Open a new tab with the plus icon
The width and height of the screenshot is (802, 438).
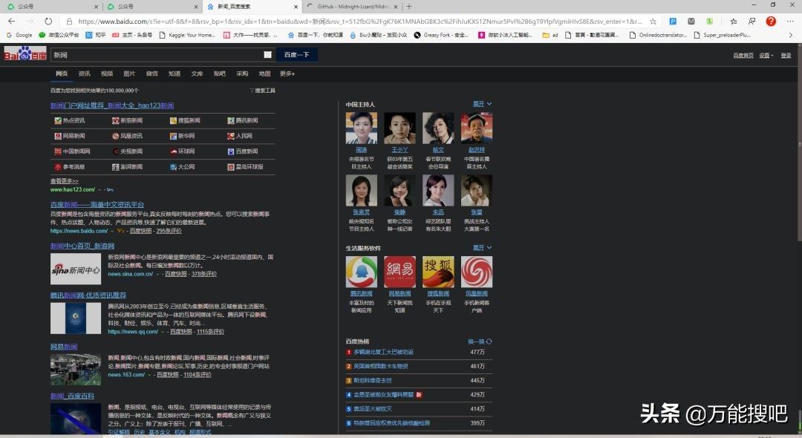tap(408, 7)
